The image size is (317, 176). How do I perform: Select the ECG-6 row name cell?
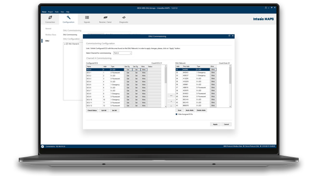pyautogui.click(x=94, y=88)
